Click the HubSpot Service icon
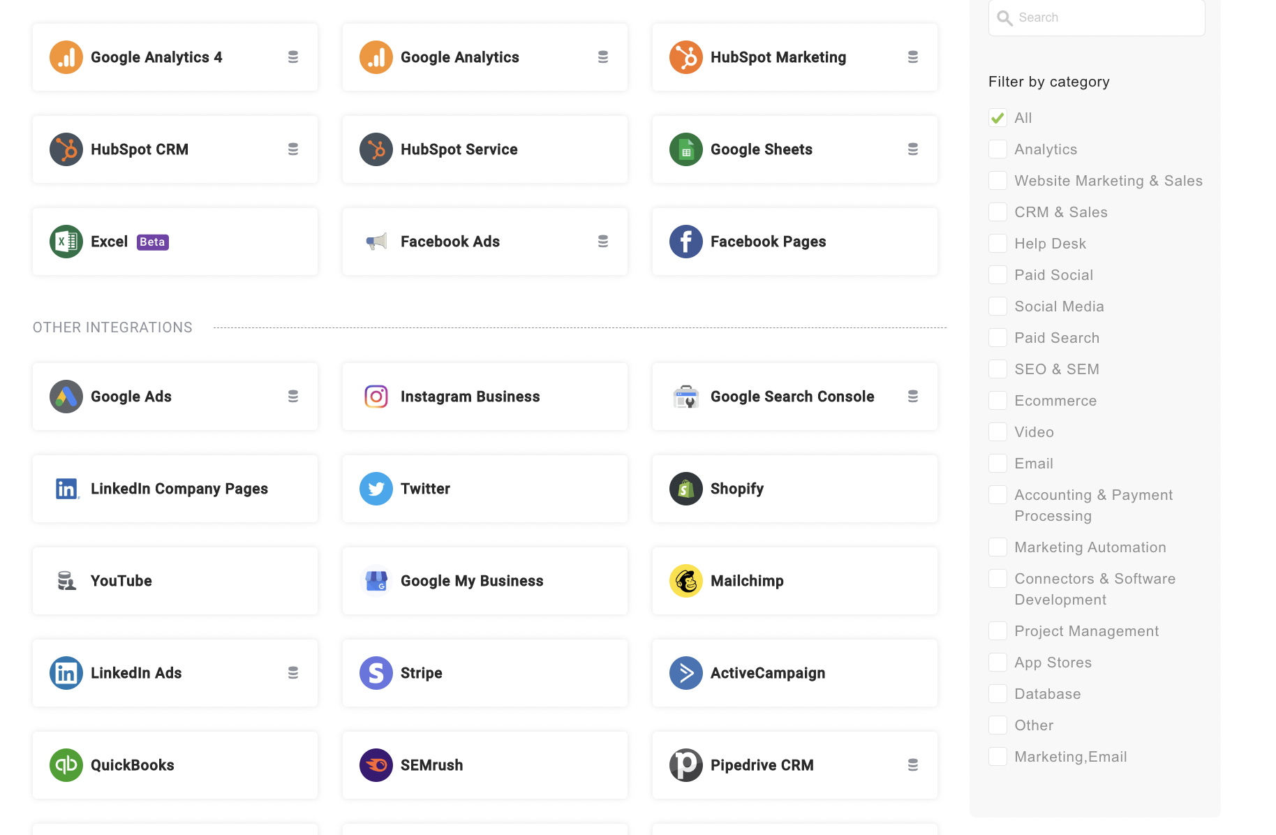This screenshot has height=835, width=1276. (376, 149)
